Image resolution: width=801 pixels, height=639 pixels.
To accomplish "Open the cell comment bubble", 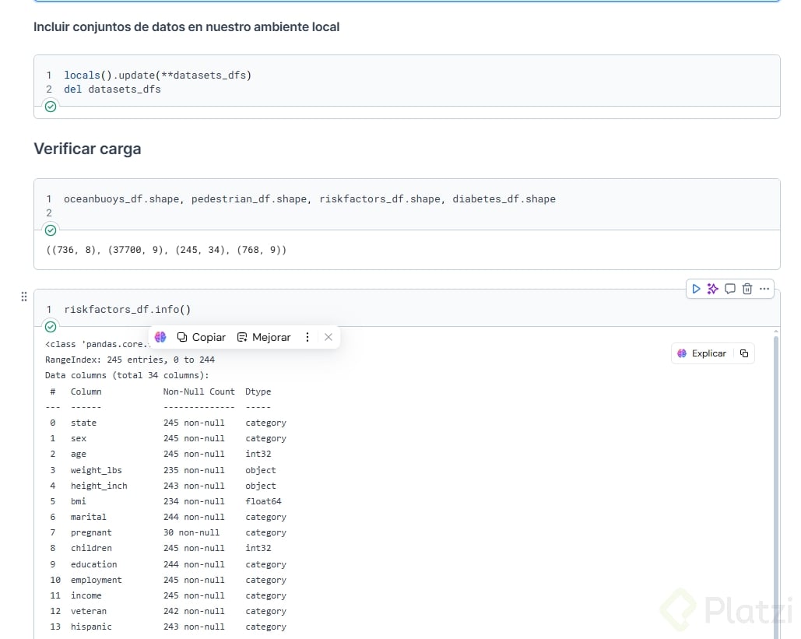I will click(x=730, y=289).
